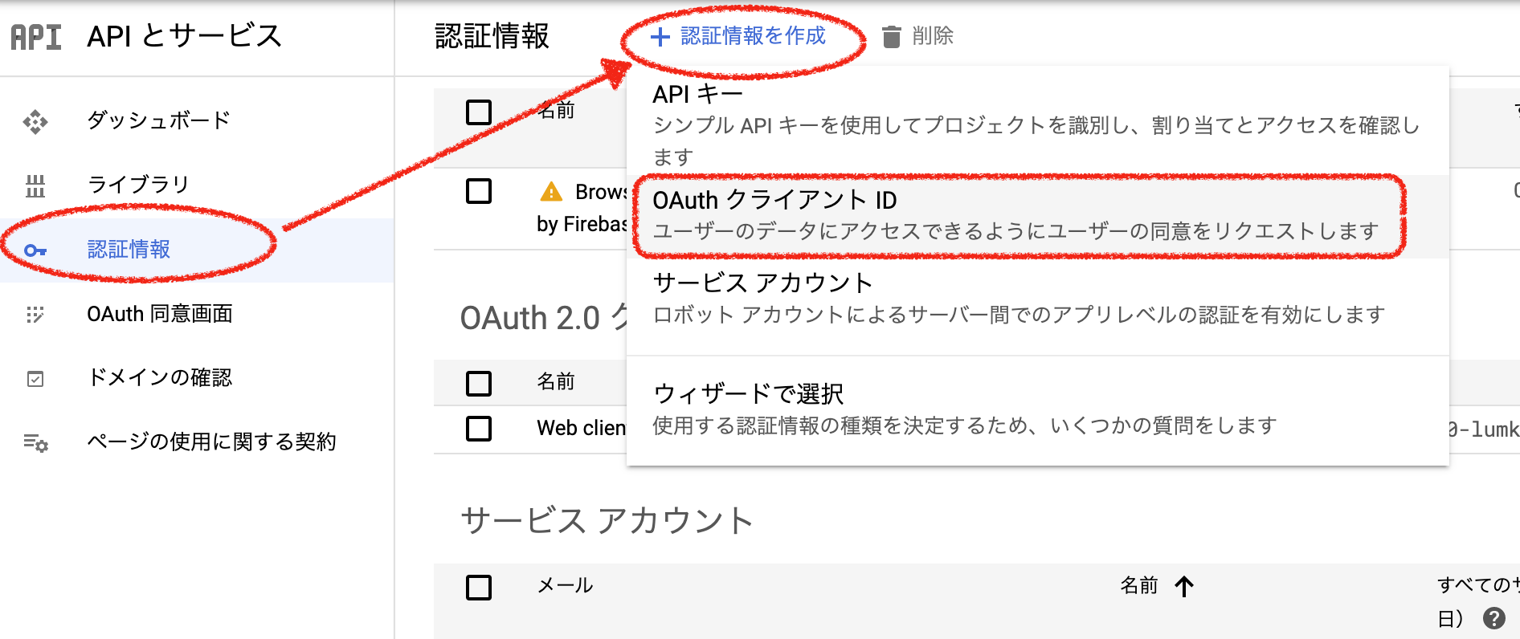Select the API キー menu option

[1038, 123]
